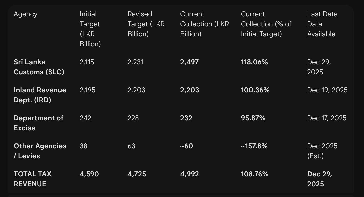Select the Inland Revenue Dept. (IRD) row label
The height and width of the screenshot is (197, 364).
pos(40,95)
